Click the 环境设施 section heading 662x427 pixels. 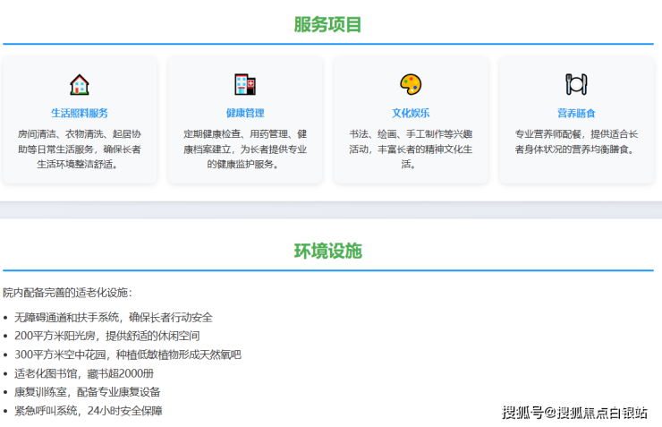tap(328, 251)
